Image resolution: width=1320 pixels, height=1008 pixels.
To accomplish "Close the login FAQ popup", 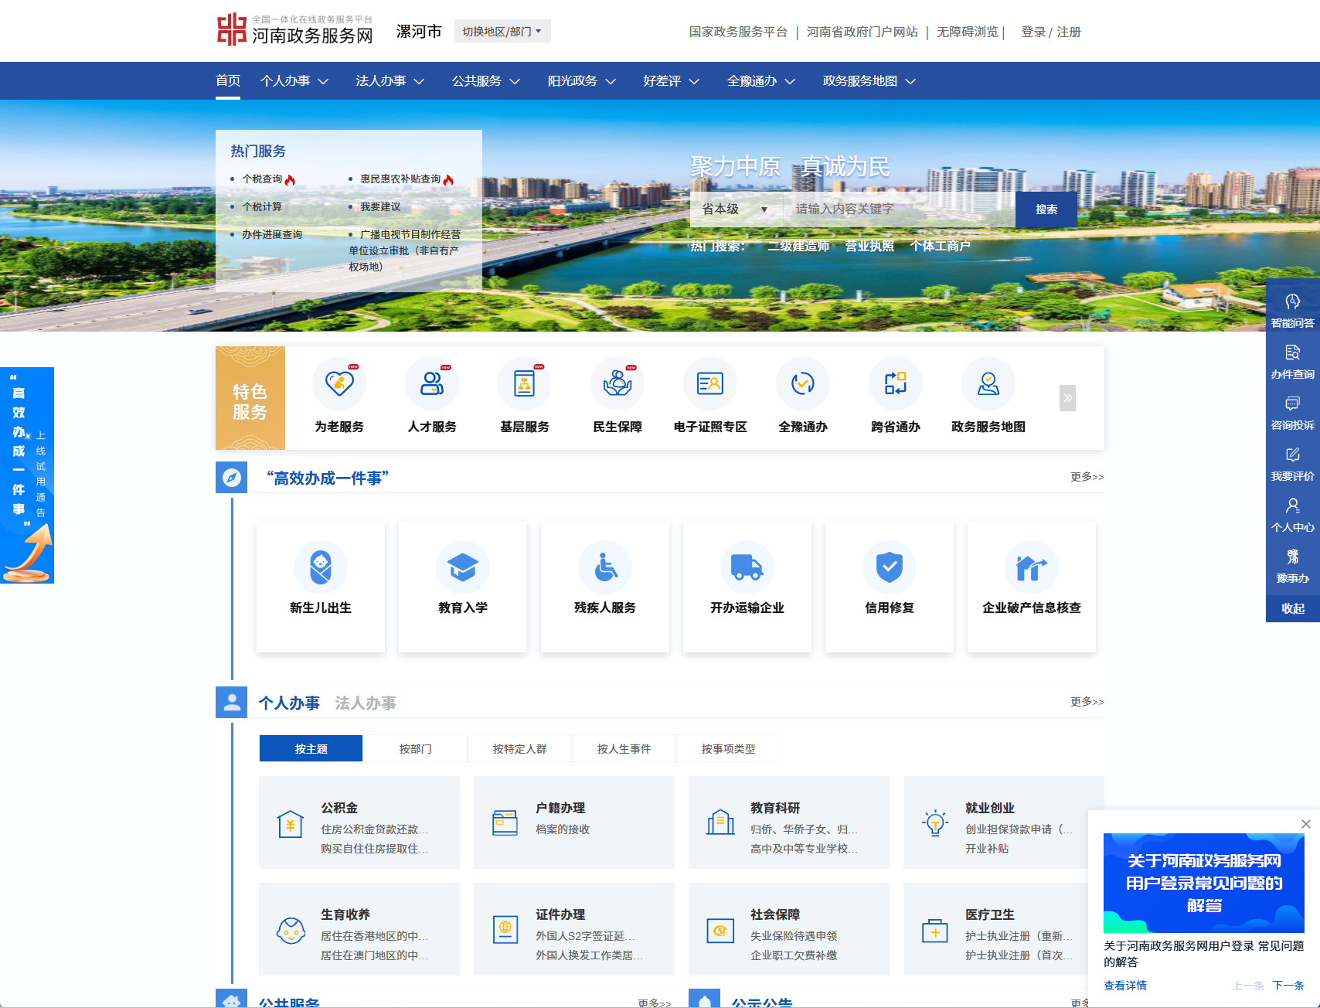I will point(1305,824).
